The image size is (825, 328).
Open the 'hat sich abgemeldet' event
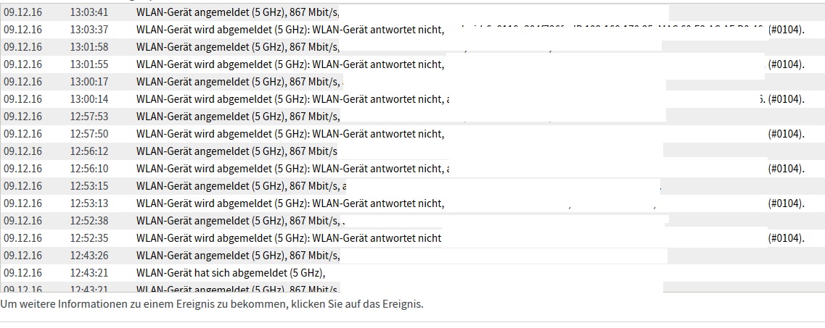point(230,273)
